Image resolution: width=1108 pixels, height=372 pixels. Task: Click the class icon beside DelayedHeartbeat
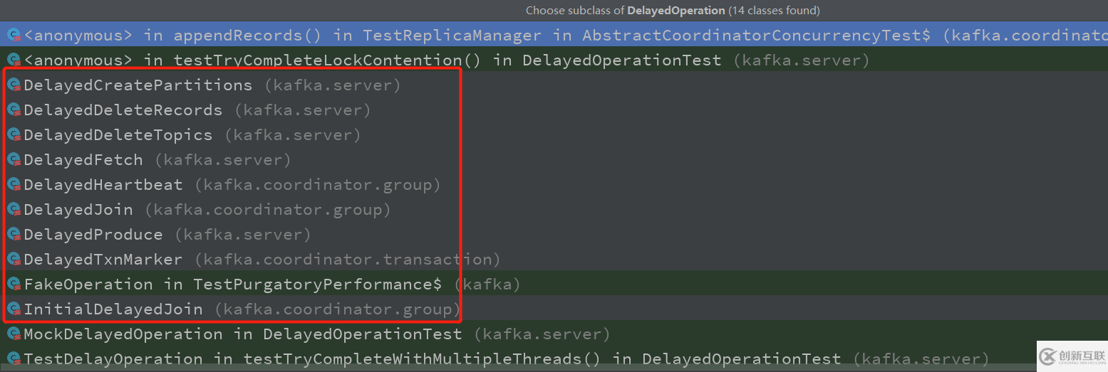(x=14, y=184)
